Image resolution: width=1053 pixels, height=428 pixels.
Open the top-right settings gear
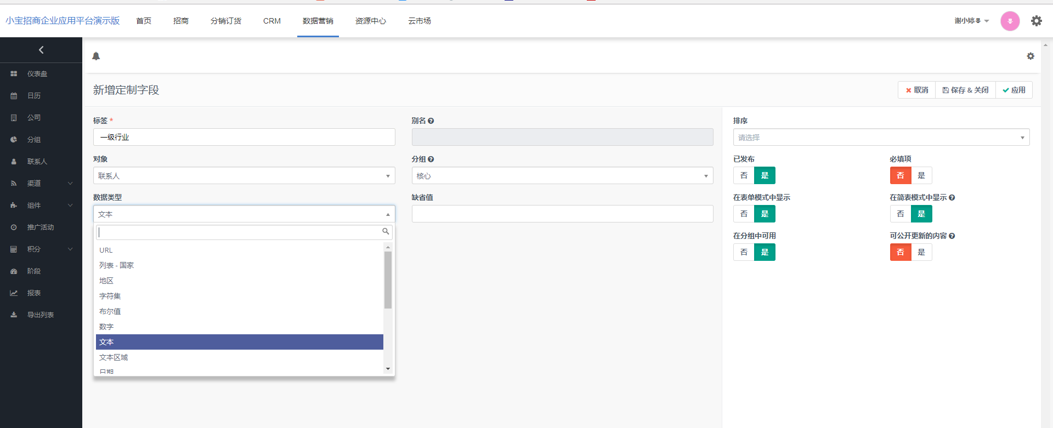[1036, 21]
